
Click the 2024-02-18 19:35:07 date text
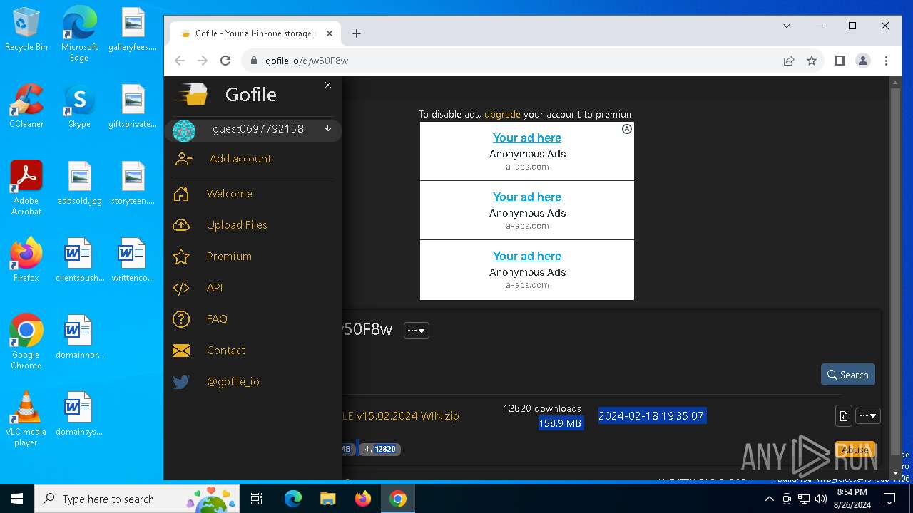[x=652, y=416]
